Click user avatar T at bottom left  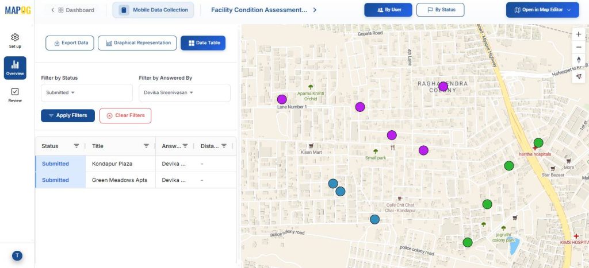[17, 255]
